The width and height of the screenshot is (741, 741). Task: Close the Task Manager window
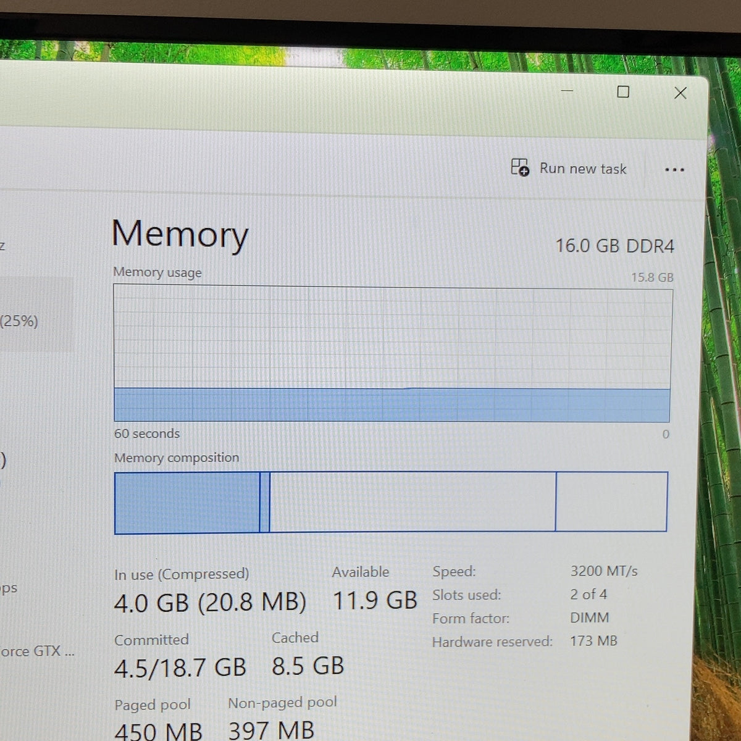pyautogui.click(x=680, y=93)
